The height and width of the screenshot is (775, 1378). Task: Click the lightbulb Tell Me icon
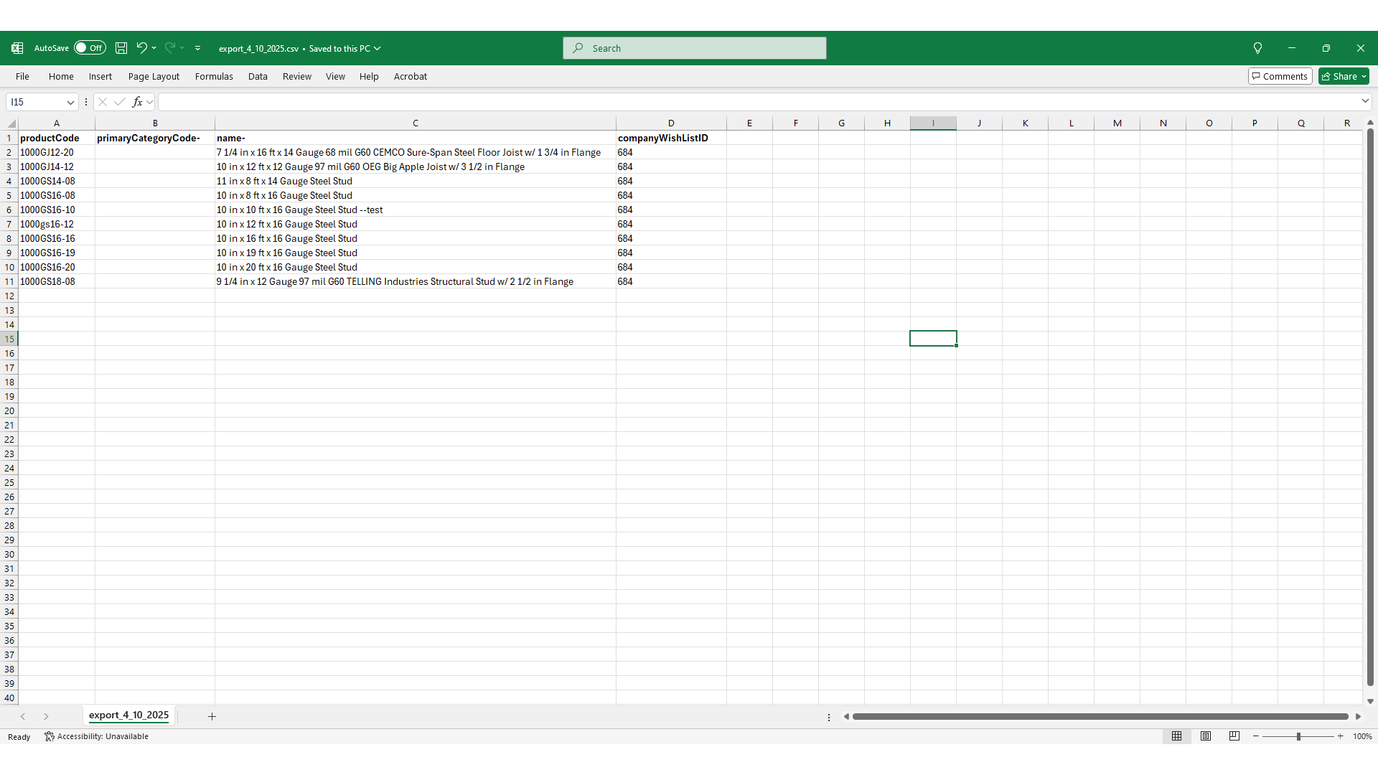pyautogui.click(x=1257, y=48)
